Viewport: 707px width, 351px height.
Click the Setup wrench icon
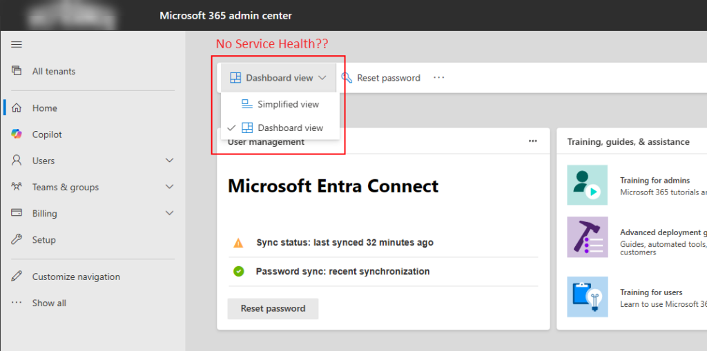17,240
